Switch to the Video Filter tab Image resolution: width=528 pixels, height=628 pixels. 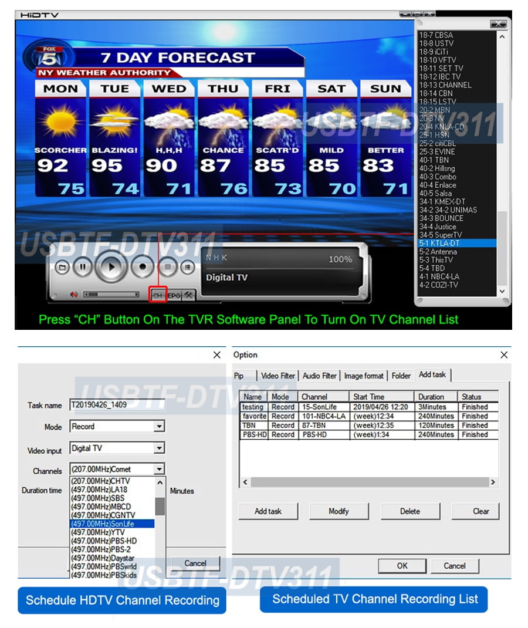point(278,376)
